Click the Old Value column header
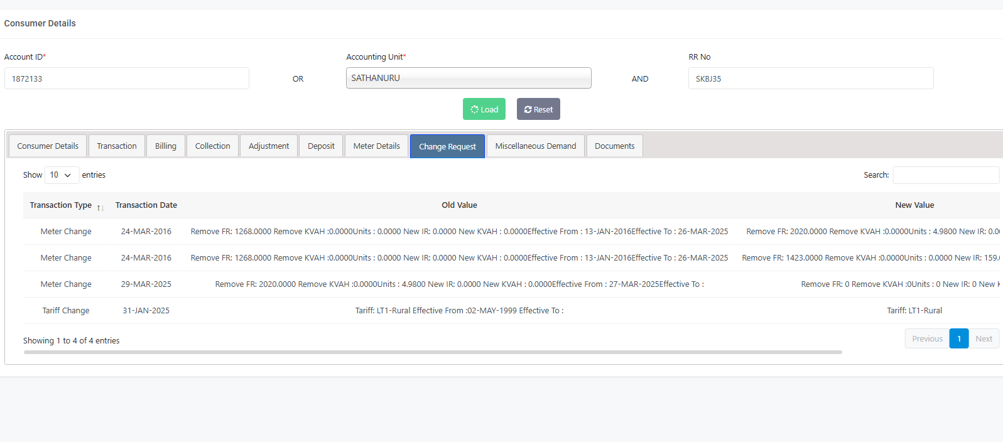The image size is (1003, 442). (x=459, y=205)
